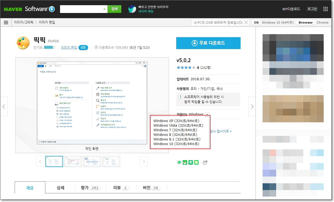Toggle the 지원OS Windows dropdown arrow

tap(207, 114)
